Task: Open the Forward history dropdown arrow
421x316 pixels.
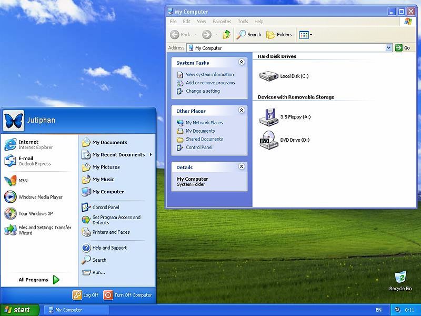Action: [x=216, y=35]
